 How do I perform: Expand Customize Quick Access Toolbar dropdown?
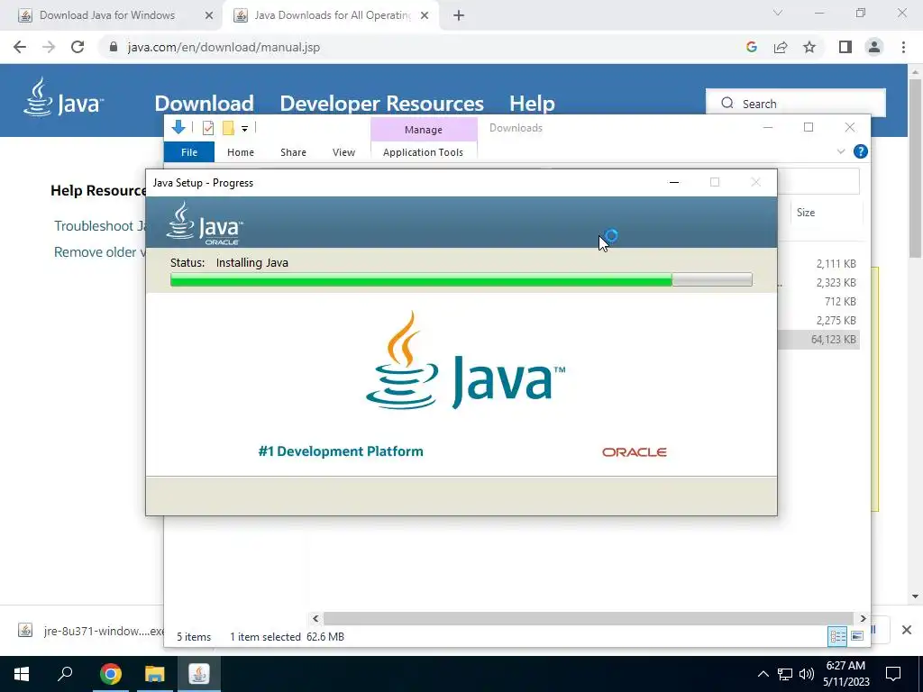tap(244, 128)
